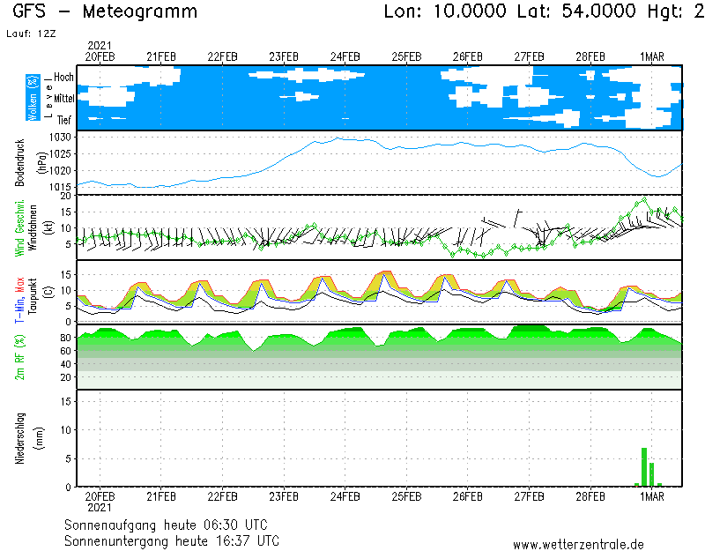The width and height of the screenshot is (705, 551).
Task: Click the tallest green precipitation bar
Action: coord(644,467)
